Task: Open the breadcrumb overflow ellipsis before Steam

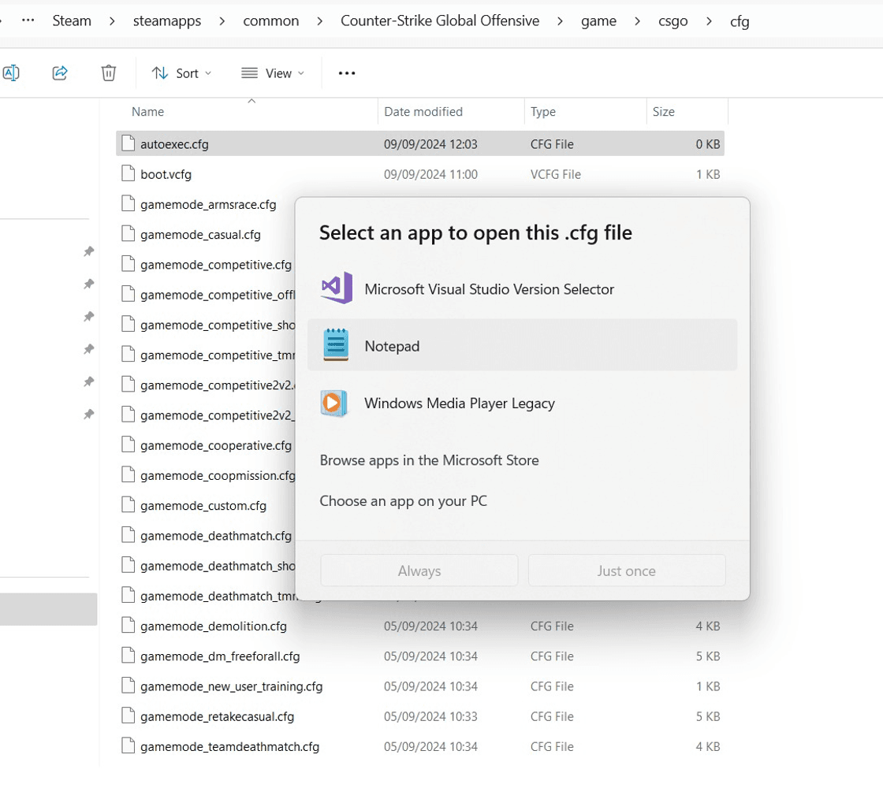Action: (x=28, y=21)
